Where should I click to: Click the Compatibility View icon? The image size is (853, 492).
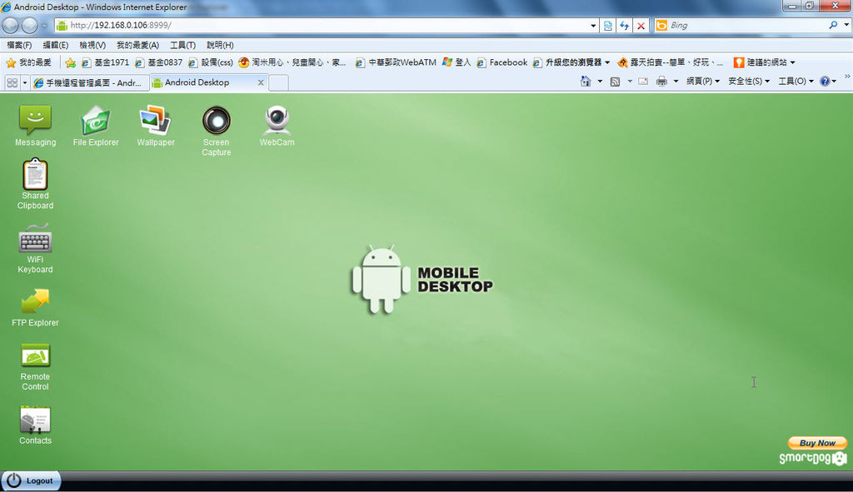click(x=607, y=26)
